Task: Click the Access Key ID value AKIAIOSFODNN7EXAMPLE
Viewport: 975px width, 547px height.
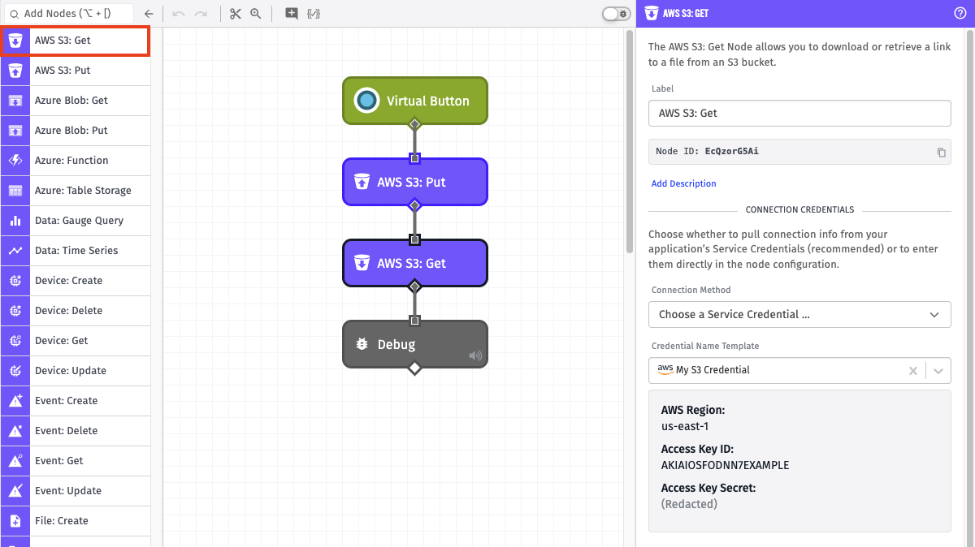Action: pyautogui.click(x=725, y=465)
